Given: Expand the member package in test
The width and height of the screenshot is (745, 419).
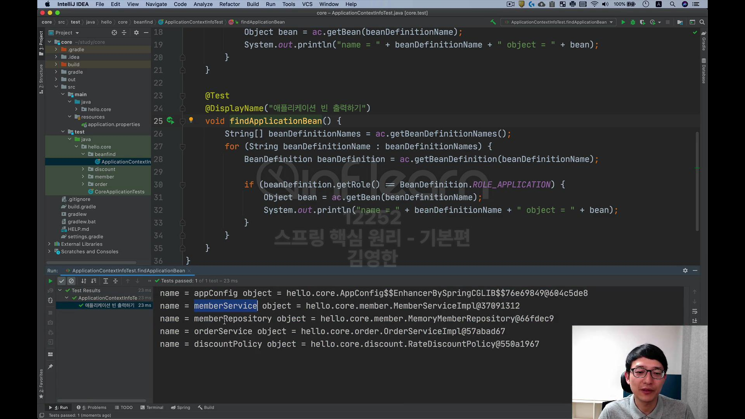Looking at the screenshot, I should point(83,177).
